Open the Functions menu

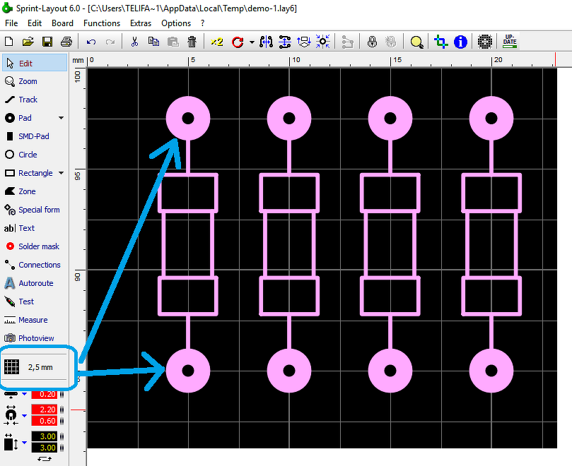coord(102,23)
